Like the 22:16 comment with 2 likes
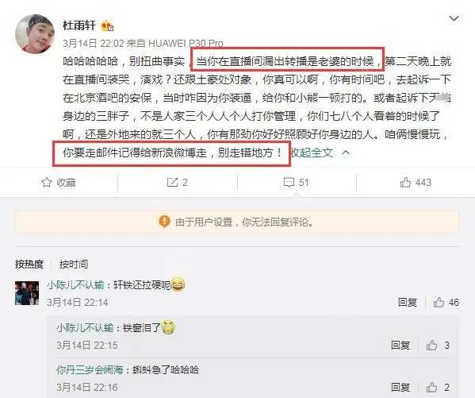Screen dimensions: 475x398 click(x=431, y=388)
